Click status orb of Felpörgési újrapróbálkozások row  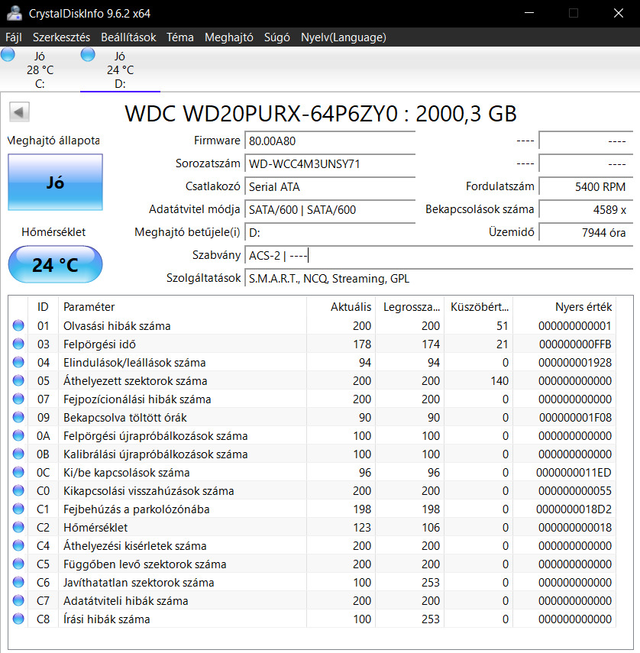[x=18, y=435]
